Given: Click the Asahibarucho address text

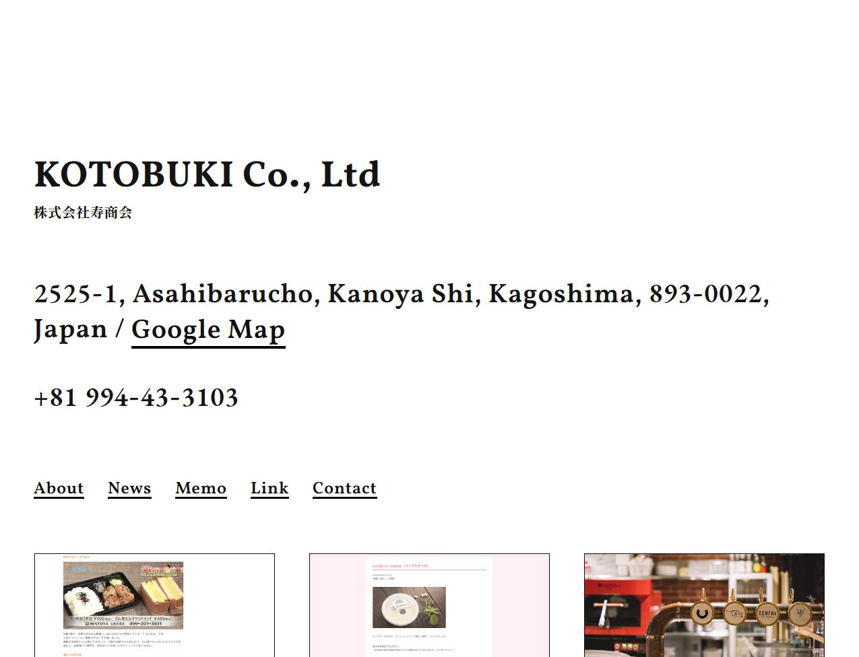Looking at the screenshot, I should click(222, 295).
